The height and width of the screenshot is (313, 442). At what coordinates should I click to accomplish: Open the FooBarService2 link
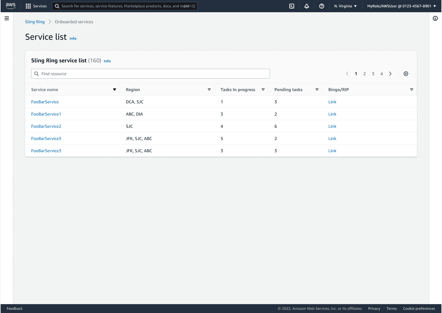click(46, 126)
